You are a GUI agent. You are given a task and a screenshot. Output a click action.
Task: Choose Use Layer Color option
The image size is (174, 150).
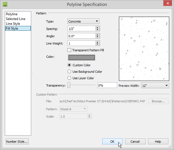click(69, 78)
